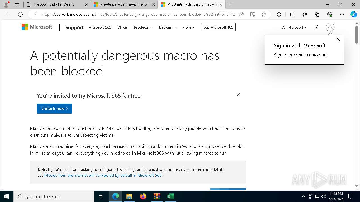
Task: Click the Microsoft logo
Action: 37,27
